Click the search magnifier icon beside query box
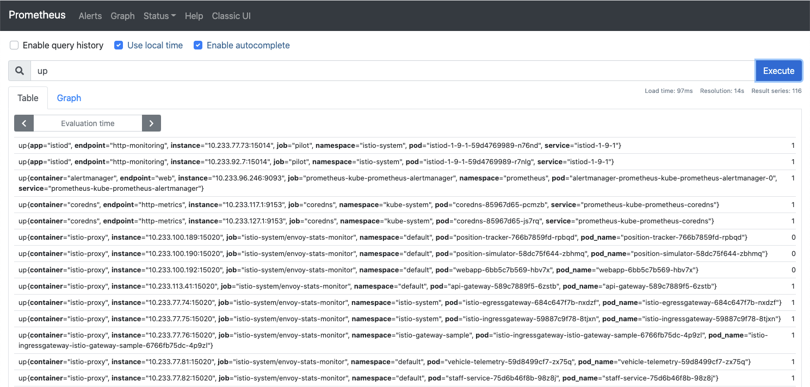Image resolution: width=810 pixels, height=387 pixels. point(20,71)
